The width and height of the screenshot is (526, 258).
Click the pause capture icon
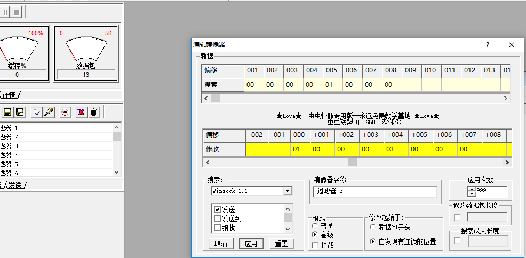pos(5,12)
